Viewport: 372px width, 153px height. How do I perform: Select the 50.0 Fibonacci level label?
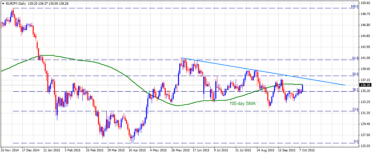(355, 74)
